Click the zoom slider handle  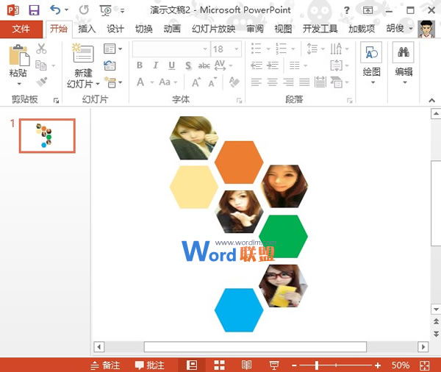click(317, 365)
